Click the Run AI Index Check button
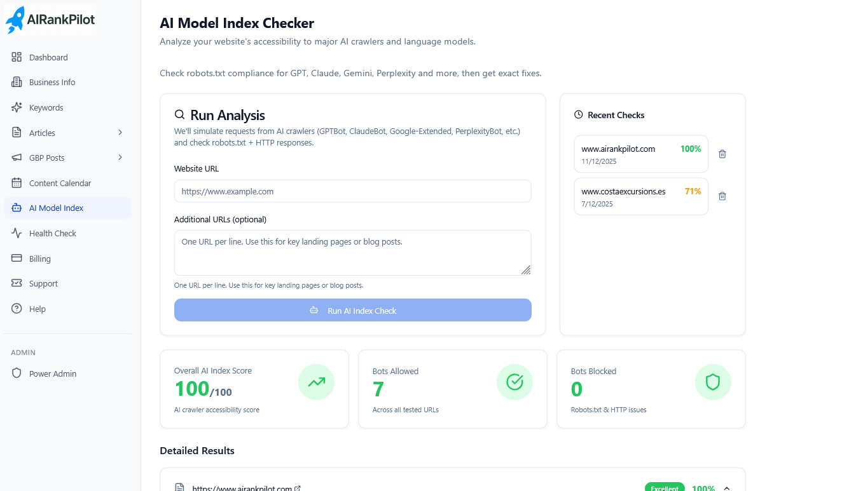The height and width of the screenshot is (491, 842). pyautogui.click(x=353, y=311)
